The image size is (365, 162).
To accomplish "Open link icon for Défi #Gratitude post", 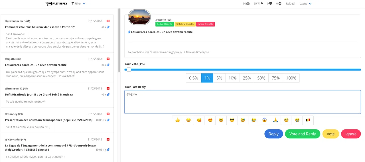I will (x=108, y=94).
